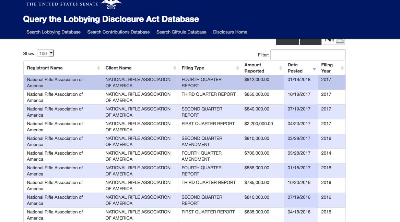Go to Disclosure Home
The image size is (400, 222).
pos(230,32)
